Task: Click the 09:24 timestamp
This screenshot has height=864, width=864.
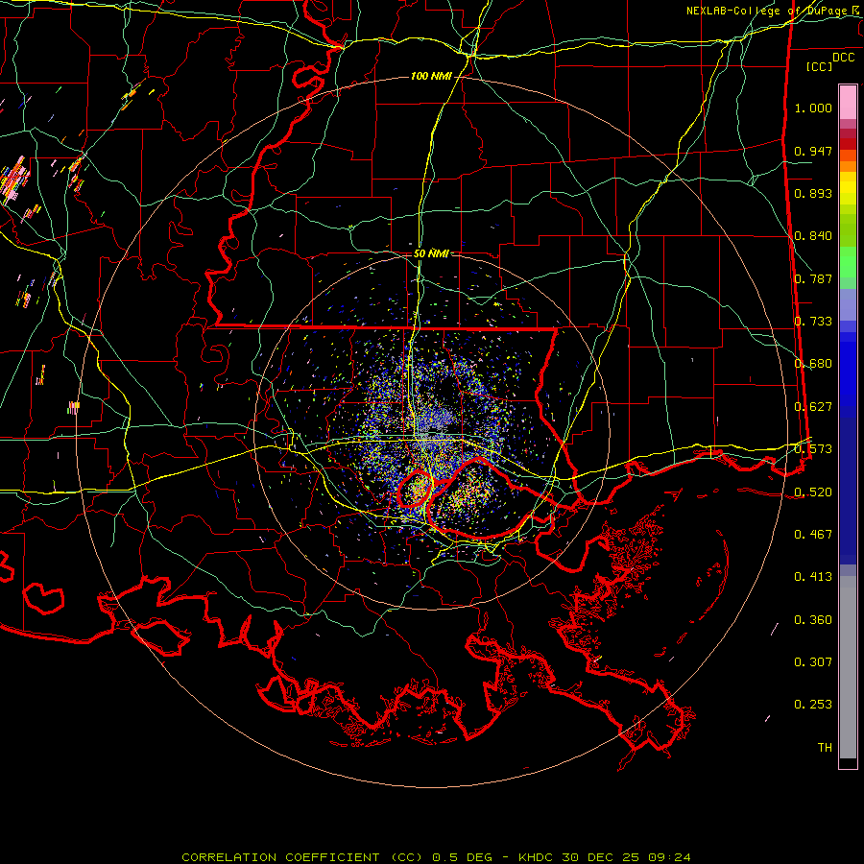Action: coord(668,857)
